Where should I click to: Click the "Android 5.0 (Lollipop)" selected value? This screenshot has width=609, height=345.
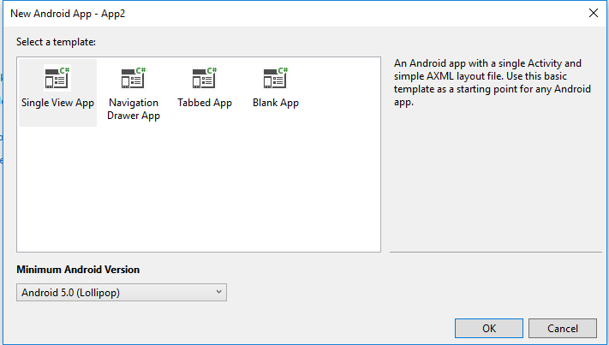pos(70,293)
